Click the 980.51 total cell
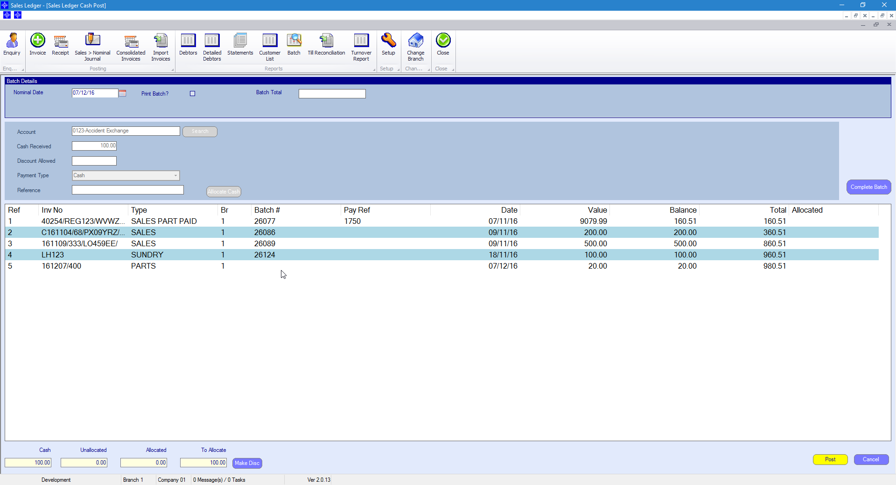This screenshot has height=485, width=896. pos(775,266)
